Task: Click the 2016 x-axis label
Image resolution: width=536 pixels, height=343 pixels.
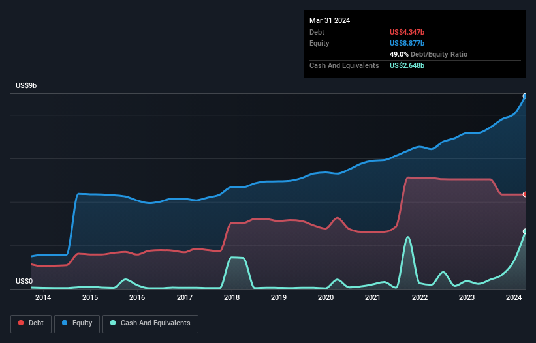Action: [137, 297]
